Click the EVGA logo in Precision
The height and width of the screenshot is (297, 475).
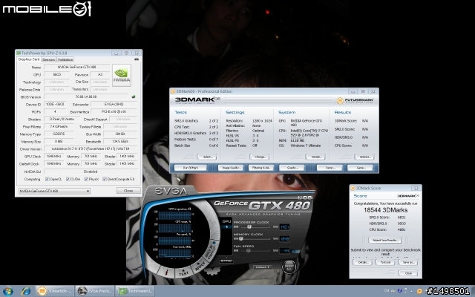tap(171, 192)
